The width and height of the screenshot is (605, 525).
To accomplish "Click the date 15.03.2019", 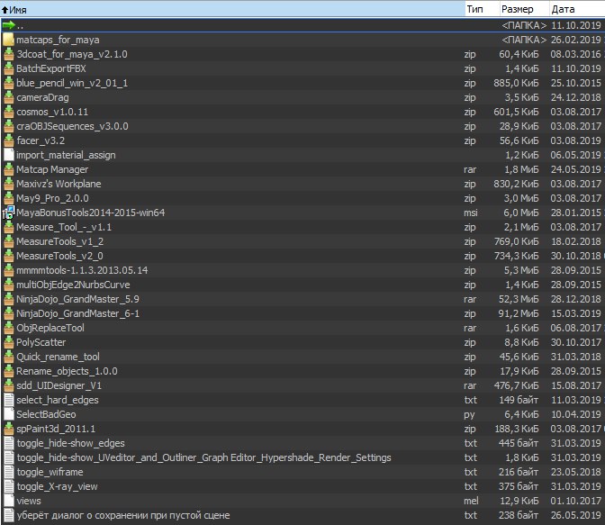I will [x=575, y=313].
